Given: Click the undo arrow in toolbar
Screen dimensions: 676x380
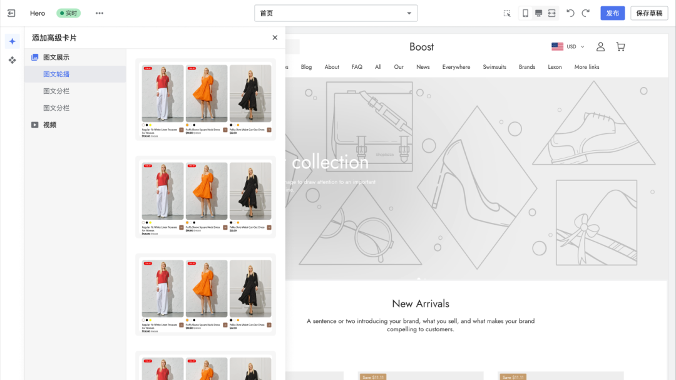Looking at the screenshot, I should [570, 13].
